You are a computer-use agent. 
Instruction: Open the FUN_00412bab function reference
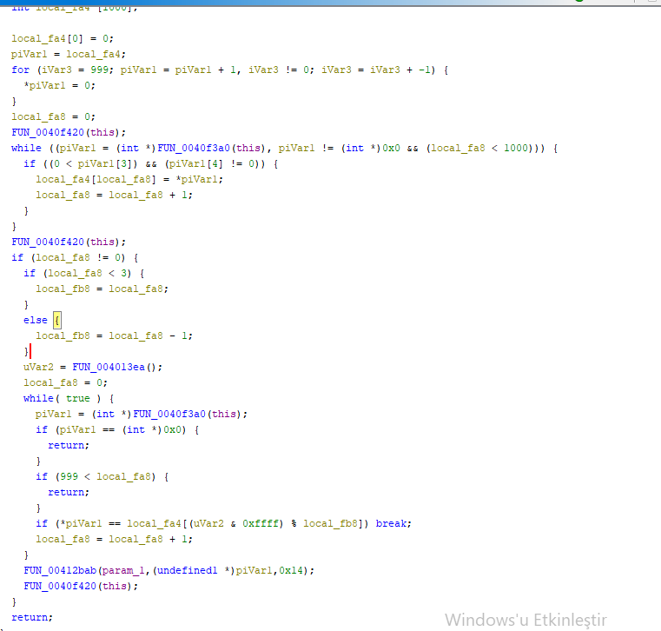(60, 570)
